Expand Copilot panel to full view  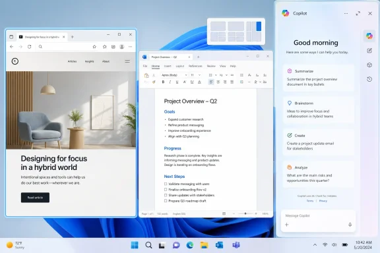(x=358, y=14)
